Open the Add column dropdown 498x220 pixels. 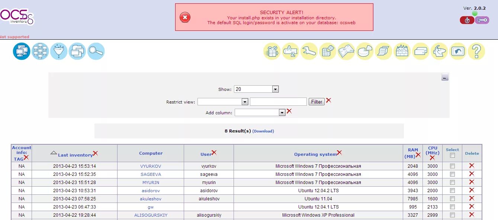click(x=260, y=112)
